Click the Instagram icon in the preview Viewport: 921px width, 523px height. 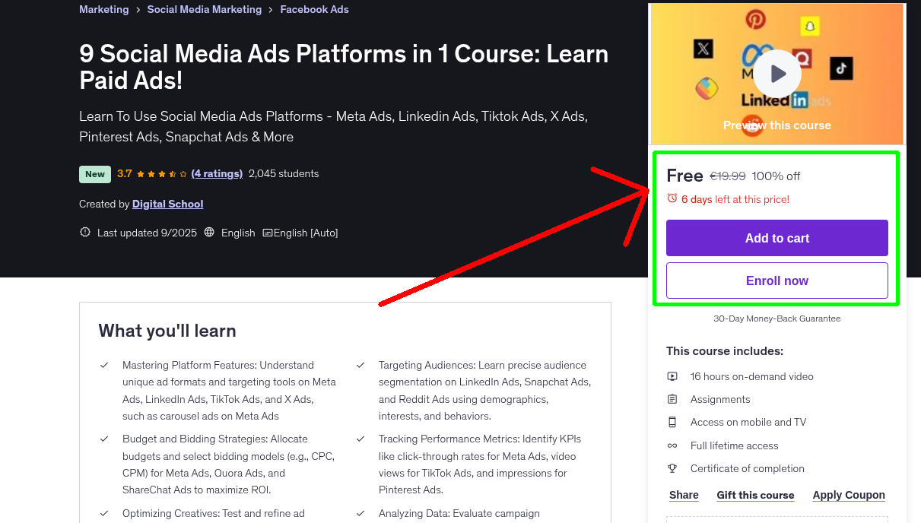[707, 88]
